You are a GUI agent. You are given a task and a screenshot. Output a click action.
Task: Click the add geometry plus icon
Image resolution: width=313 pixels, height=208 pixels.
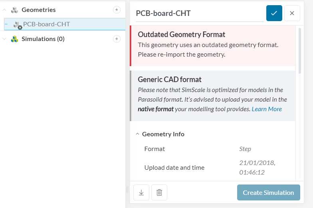117,10
